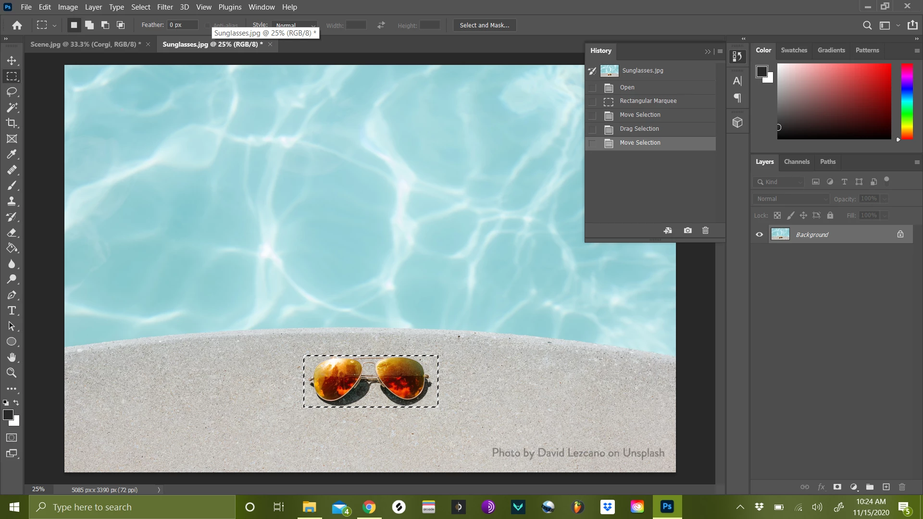923x519 pixels.
Task: Select the Hand tool
Action: point(12,357)
